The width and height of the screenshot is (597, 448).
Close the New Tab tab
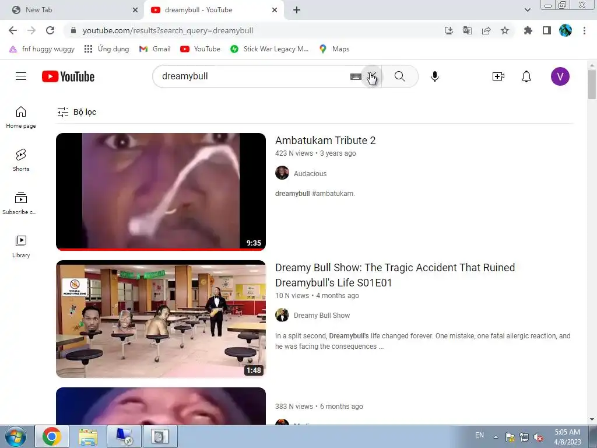pos(135,10)
